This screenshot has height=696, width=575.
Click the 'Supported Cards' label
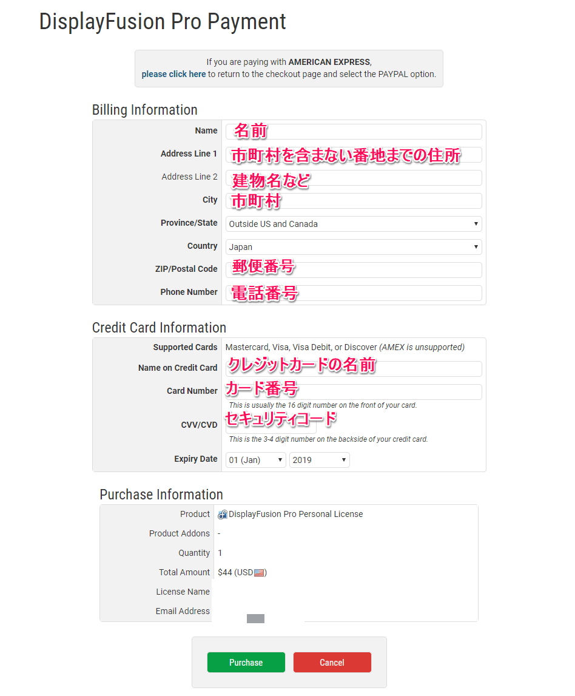tap(185, 347)
